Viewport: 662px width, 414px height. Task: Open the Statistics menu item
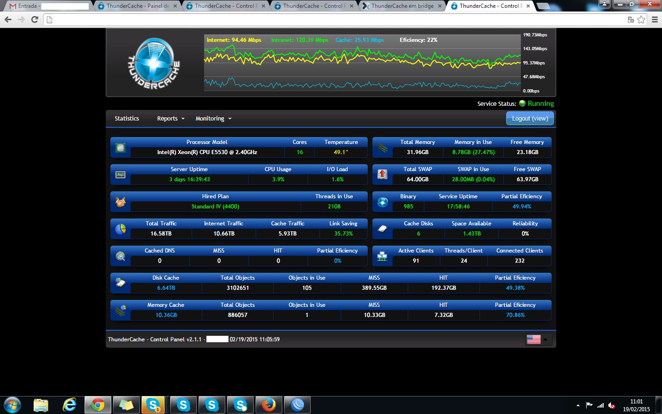pos(127,119)
